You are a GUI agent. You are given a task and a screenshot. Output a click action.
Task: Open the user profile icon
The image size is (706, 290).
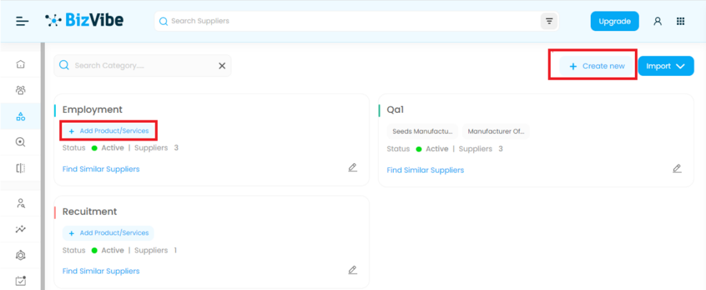click(657, 21)
